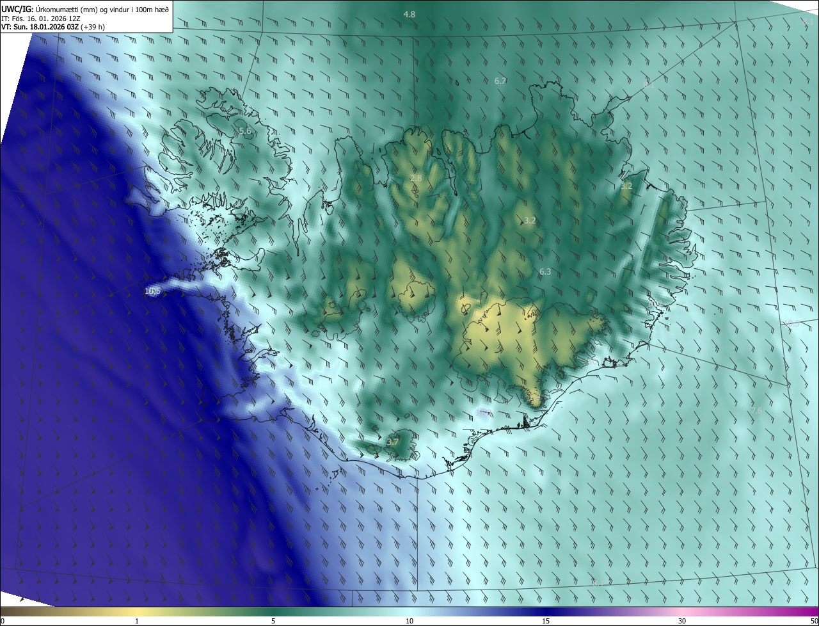The width and height of the screenshot is (819, 626).
Task: Click the '0' tick label on the colour scale
Action: pyautogui.click(x=3, y=621)
